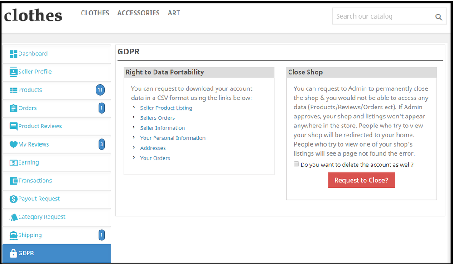Expand the chevron beside Seller Product Listing

click(x=134, y=108)
